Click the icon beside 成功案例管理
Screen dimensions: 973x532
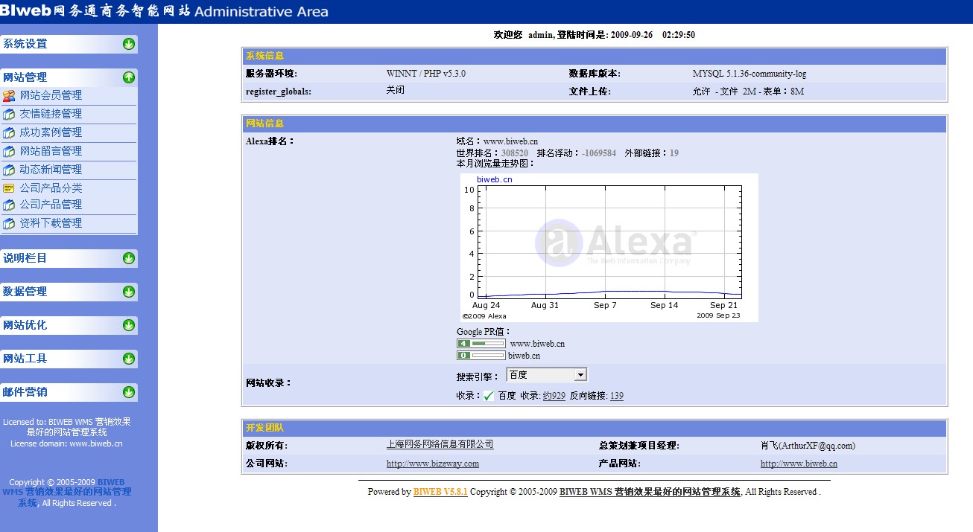pos(9,132)
